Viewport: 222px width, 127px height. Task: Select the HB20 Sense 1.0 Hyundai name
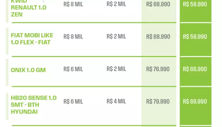pos(33,105)
